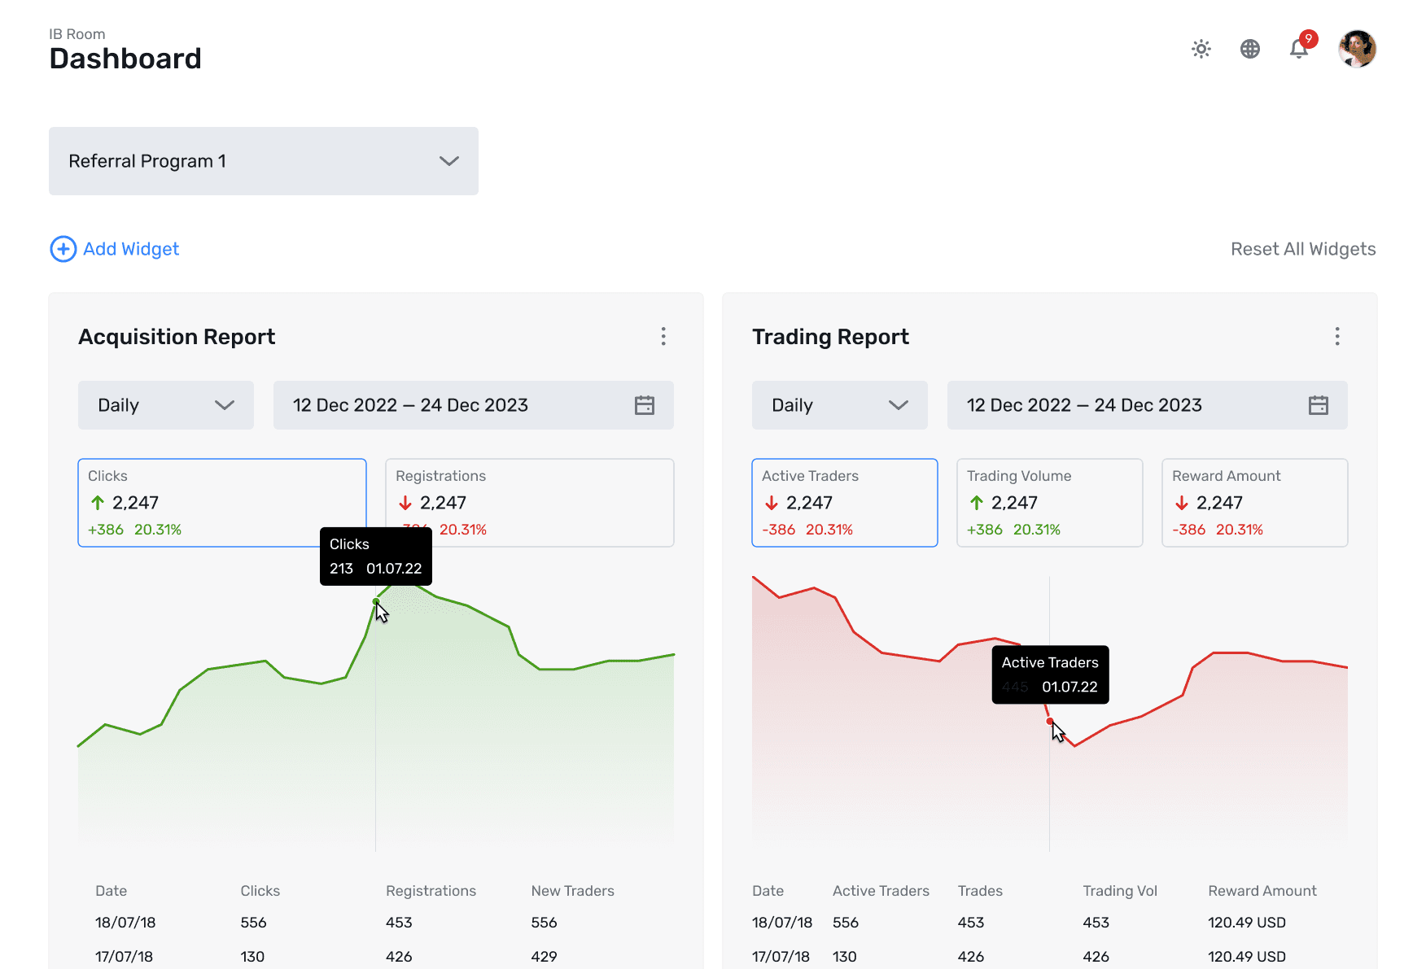This screenshot has height=969, width=1426.
Task: Click the Add Widget link
Action: click(x=130, y=249)
